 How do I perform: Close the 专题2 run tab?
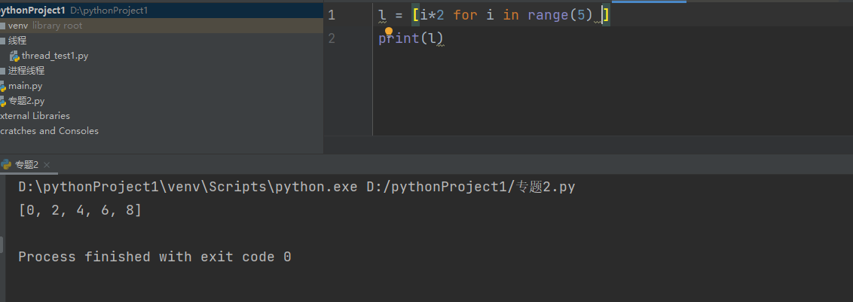click(47, 165)
